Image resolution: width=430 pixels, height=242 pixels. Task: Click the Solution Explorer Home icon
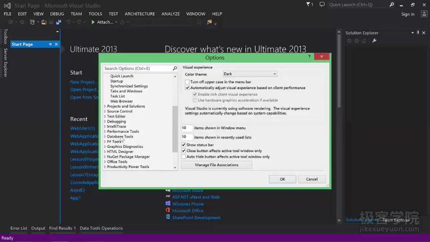[364, 41]
